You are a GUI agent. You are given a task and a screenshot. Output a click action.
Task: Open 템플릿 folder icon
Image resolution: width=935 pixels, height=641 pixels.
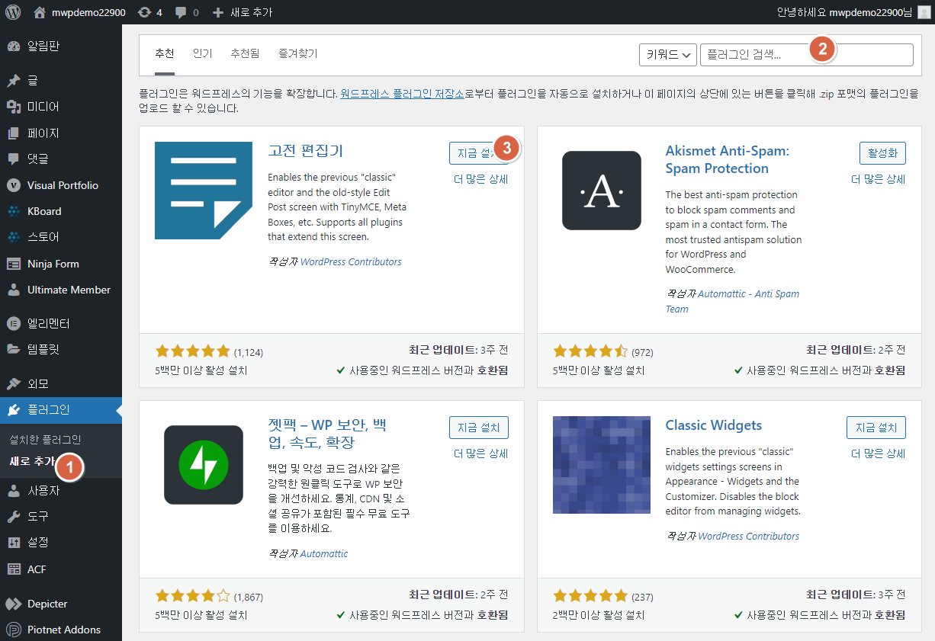[13, 349]
